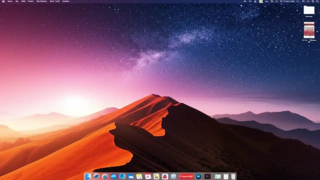The height and width of the screenshot is (180, 320).
Task: Open the red document file on the desktop
Action: [x=309, y=30]
